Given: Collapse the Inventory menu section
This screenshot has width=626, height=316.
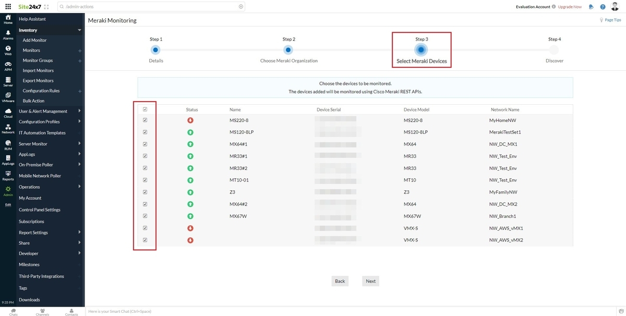Looking at the screenshot, I should coord(79,30).
